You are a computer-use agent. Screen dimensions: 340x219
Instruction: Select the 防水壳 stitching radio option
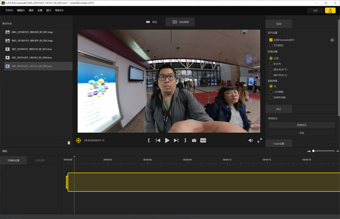click(271, 64)
